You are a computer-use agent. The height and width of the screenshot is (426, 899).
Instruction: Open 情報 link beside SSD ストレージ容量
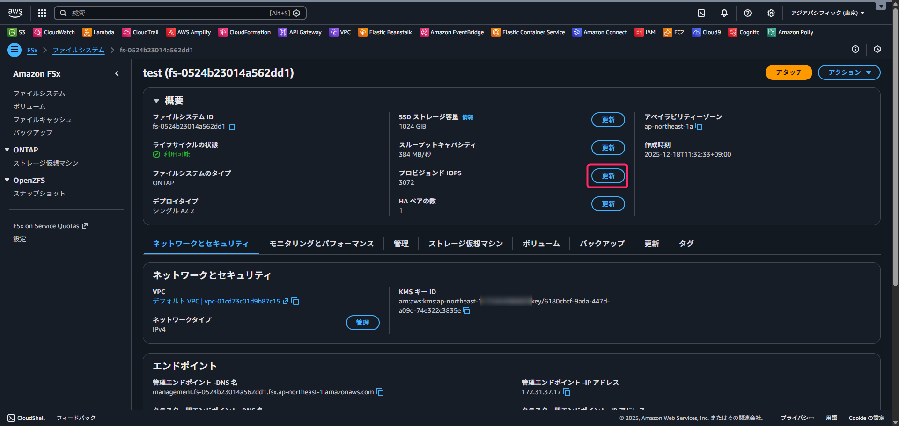tap(468, 117)
